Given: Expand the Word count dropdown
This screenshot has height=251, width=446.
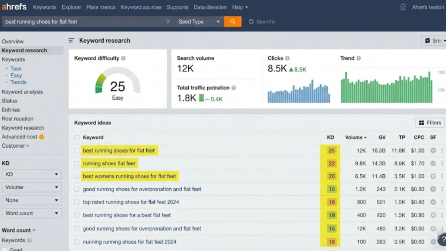Looking at the screenshot, I should (x=32, y=213).
